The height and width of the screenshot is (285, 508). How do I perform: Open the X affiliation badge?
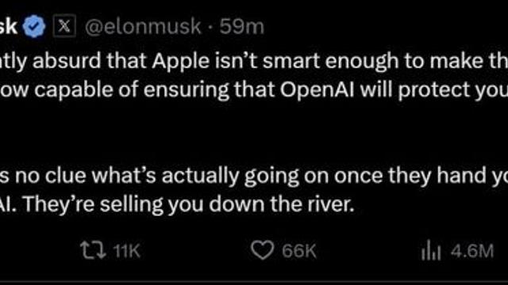coord(64,26)
